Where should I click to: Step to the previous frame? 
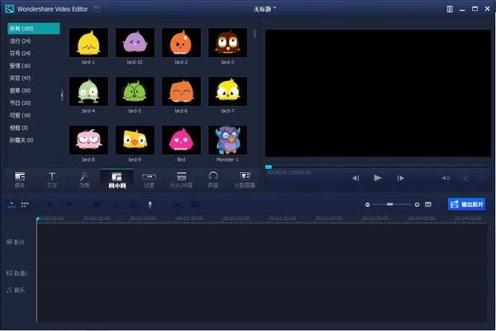tap(355, 178)
